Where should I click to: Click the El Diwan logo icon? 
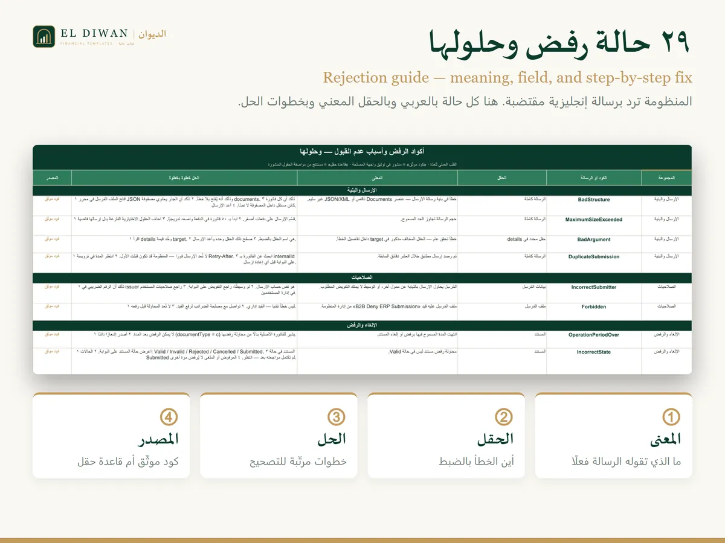(43, 36)
